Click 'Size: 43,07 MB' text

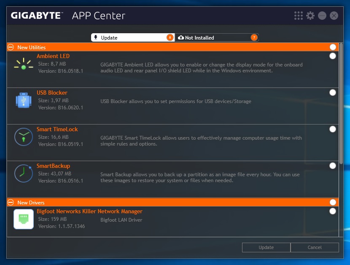point(55,174)
